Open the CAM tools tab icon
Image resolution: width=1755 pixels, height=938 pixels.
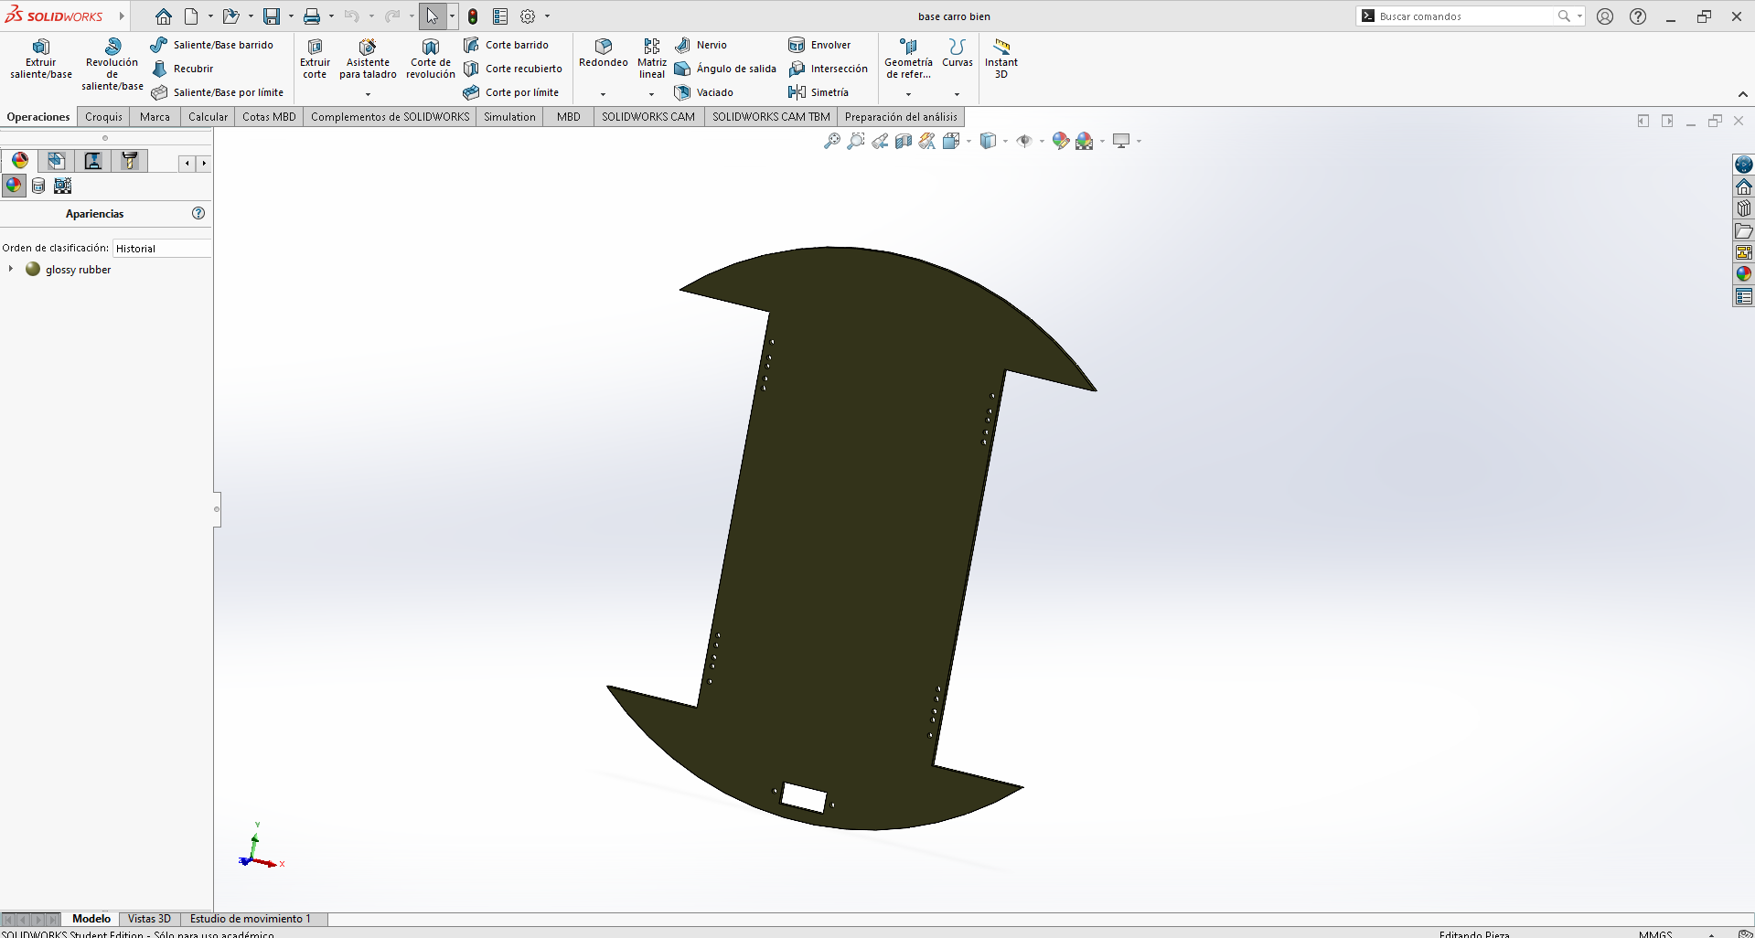(x=129, y=161)
